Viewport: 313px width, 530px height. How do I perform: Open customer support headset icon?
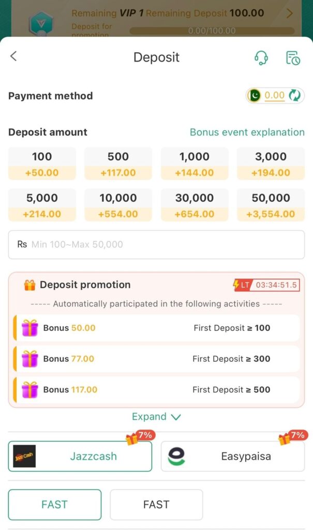(261, 57)
